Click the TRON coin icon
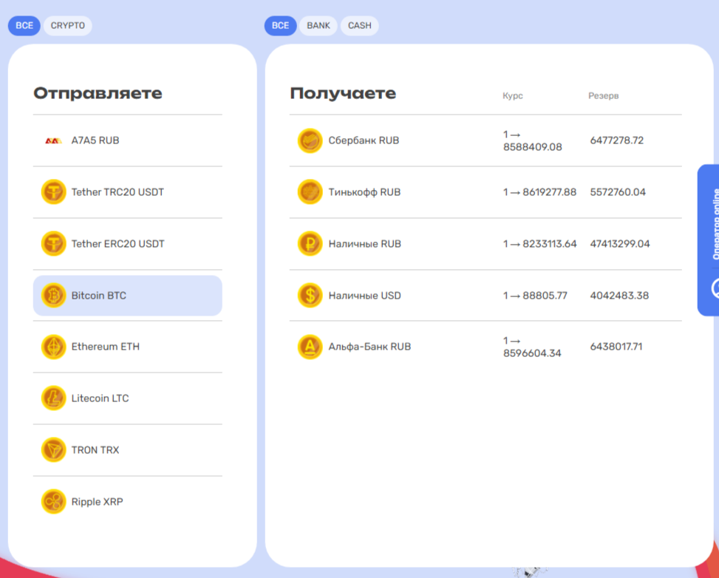This screenshot has width=719, height=578. [54, 450]
